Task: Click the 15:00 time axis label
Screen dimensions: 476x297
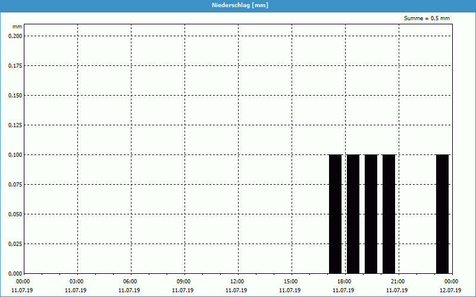Action: click(292, 282)
